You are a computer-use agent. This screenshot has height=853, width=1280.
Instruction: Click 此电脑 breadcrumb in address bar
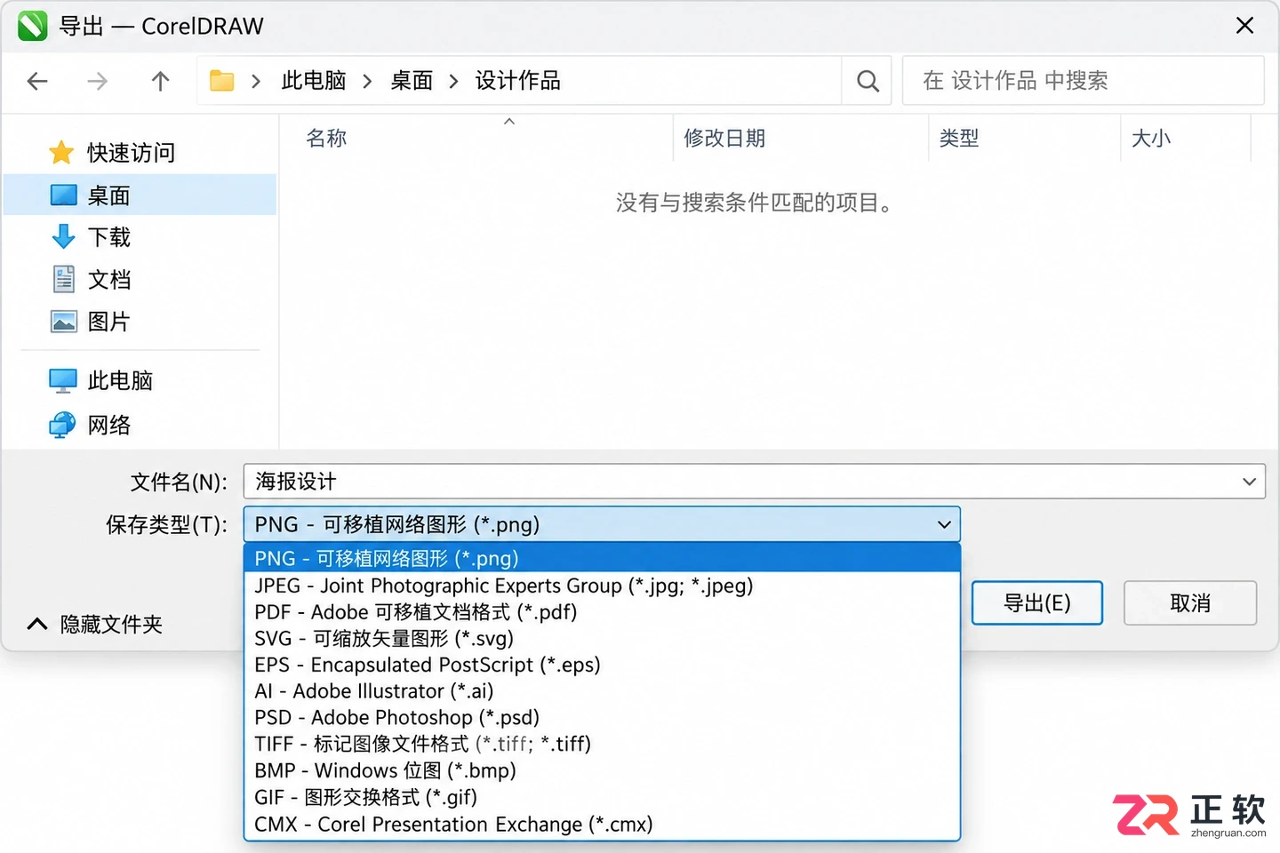[x=314, y=81]
